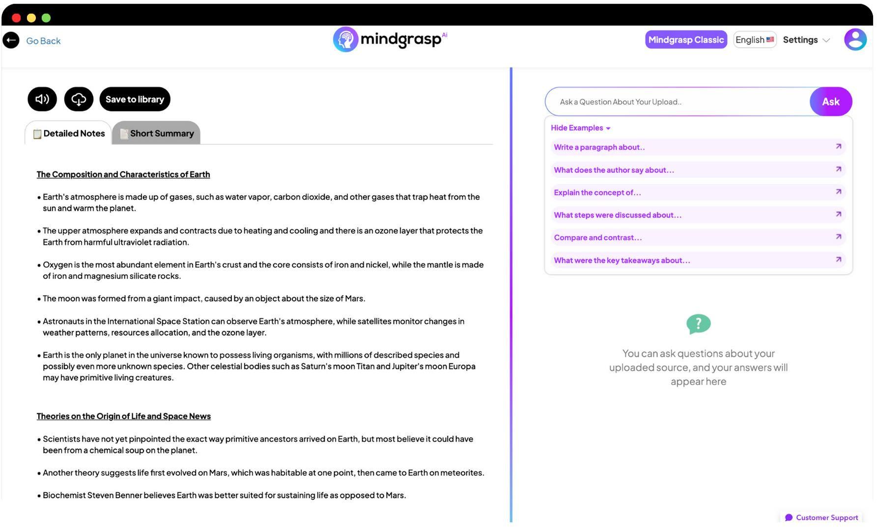This screenshot has width=877, height=530.
Task: Click heading 'Theories on the Origin of Life and Space News'
Action: (x=124, y=416)
